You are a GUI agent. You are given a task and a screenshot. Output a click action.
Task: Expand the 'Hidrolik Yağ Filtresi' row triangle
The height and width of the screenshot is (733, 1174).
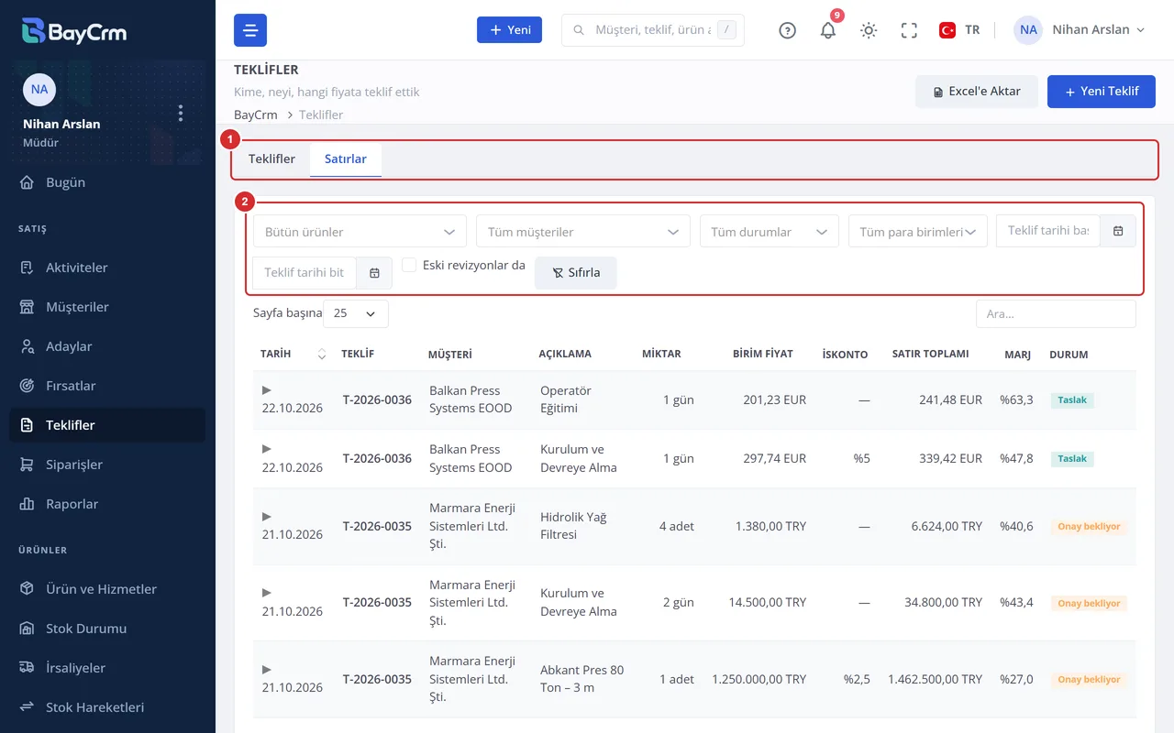pos(267,517)
